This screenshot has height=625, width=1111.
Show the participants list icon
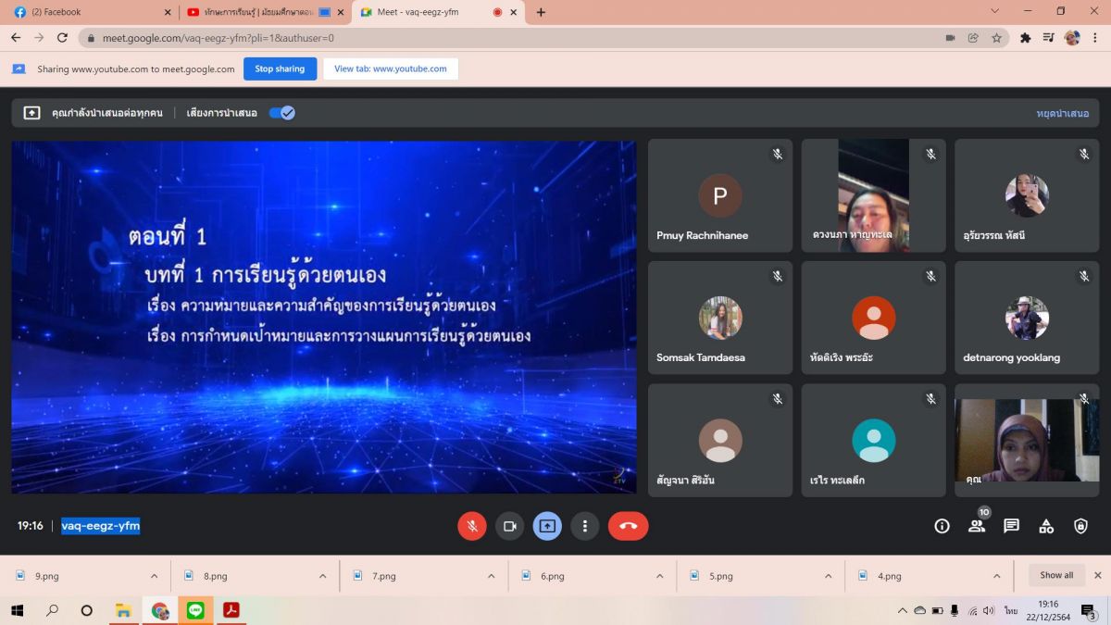tap(977, 526)
